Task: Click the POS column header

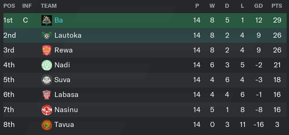Action: tap(9, 6)
